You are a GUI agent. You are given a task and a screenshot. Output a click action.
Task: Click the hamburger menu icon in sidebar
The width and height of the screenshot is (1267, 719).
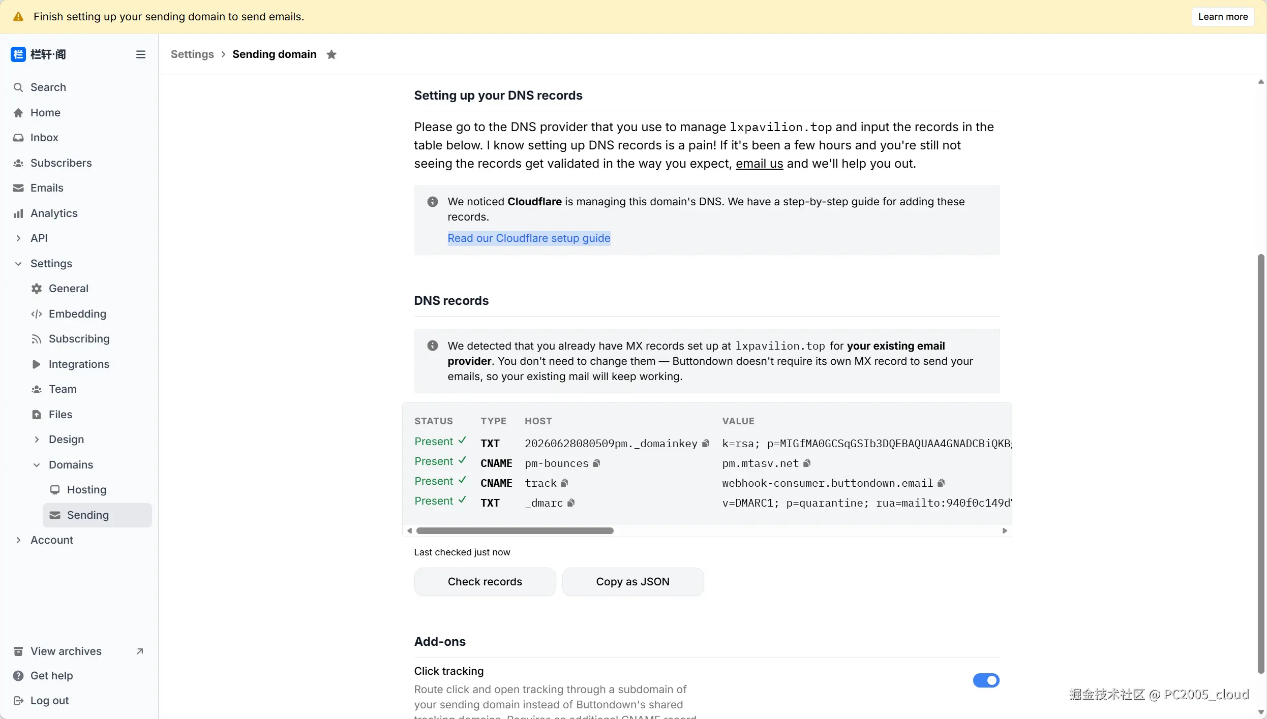(141, 54)
